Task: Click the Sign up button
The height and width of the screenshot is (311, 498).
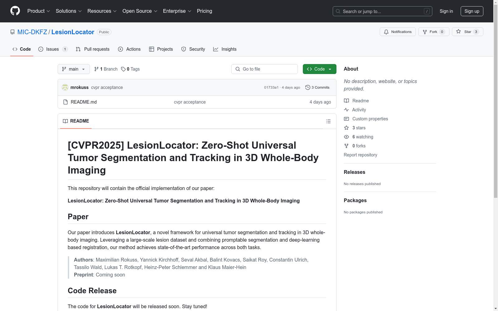Action: 472,11
